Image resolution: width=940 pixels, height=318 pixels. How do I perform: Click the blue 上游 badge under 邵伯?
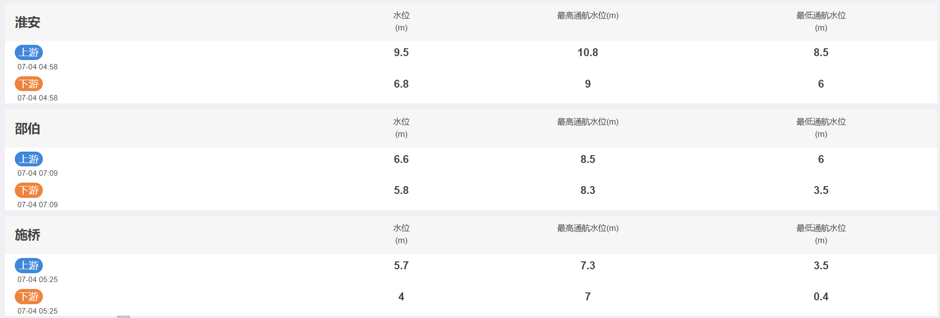(29, 159)
